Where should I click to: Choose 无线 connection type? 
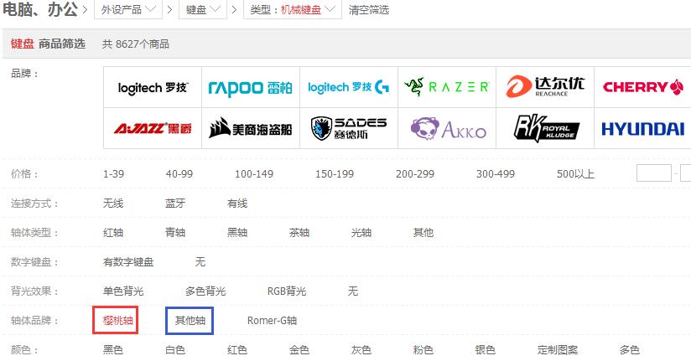pyautogui.click(x=113, y=204)
